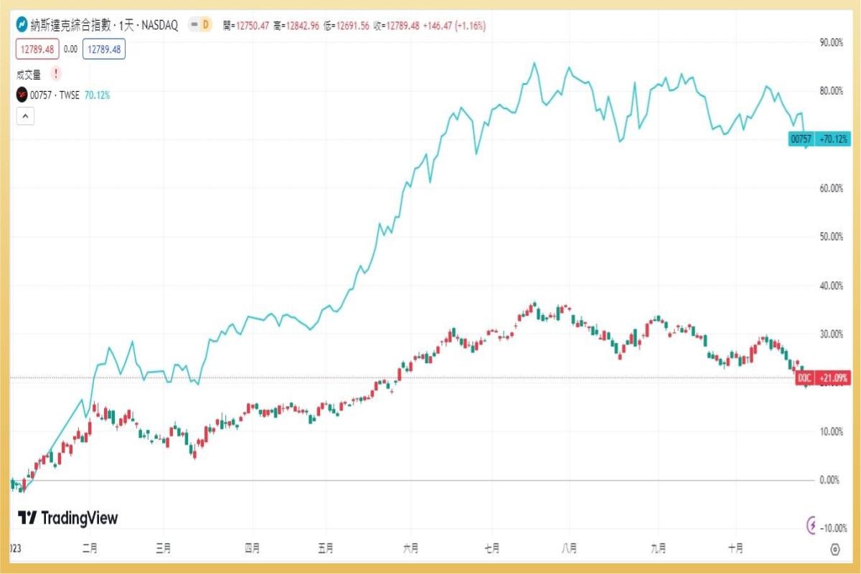Click the 成交量 indicator label

point(29,72)
